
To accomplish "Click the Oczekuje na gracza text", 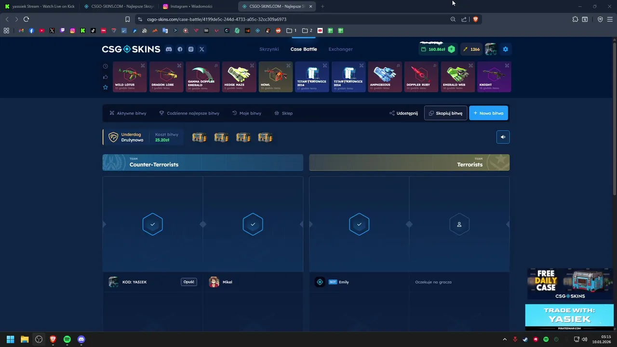I will click(x=433, y=282).
